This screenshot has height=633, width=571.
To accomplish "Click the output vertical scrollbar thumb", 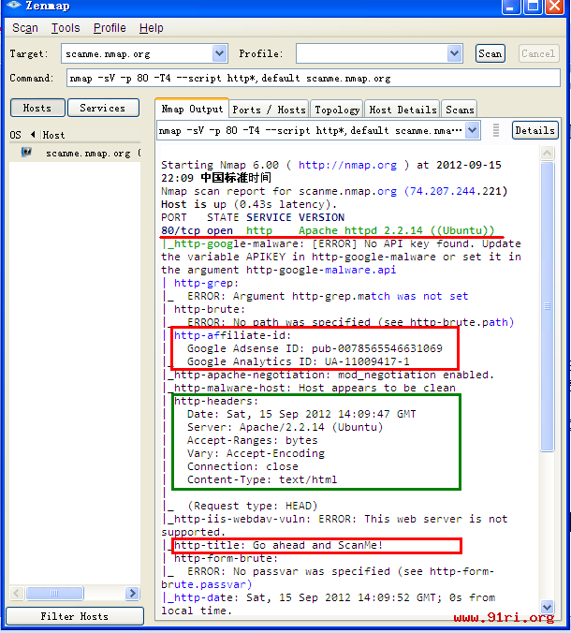I will click(x=548, y=306).
